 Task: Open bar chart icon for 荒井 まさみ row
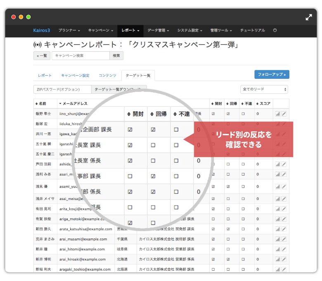pyautogui.click(x=278, y=239)
